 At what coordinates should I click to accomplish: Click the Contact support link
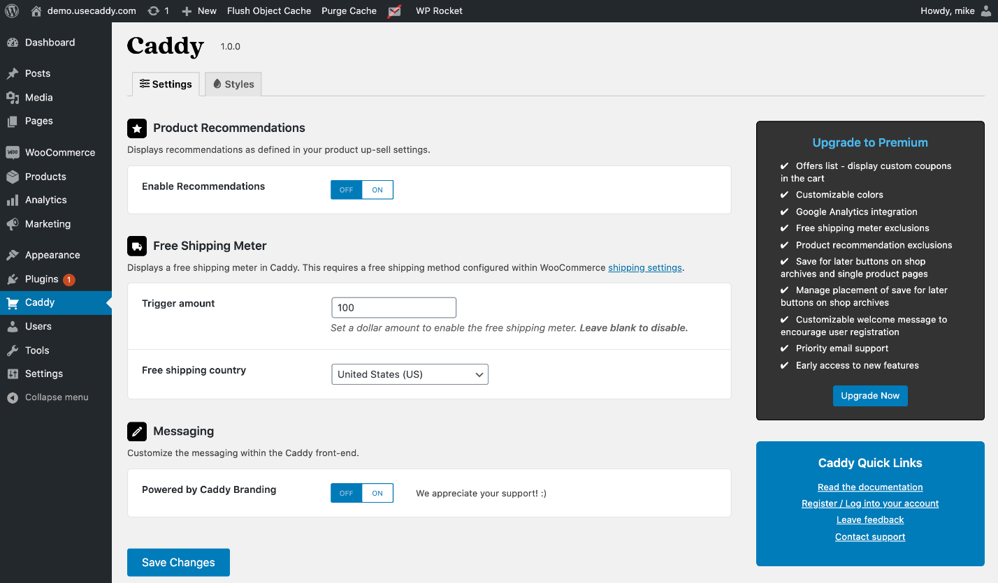[870, 537]
